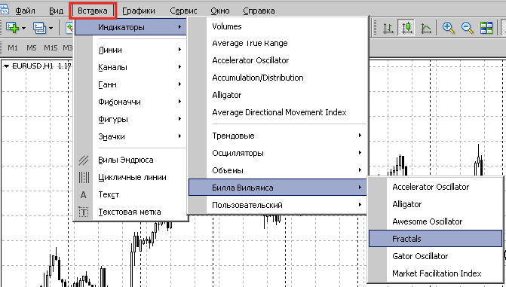Click the letter A text icon
The height and width of the screenshot is (287, 506).
(83, 195)
